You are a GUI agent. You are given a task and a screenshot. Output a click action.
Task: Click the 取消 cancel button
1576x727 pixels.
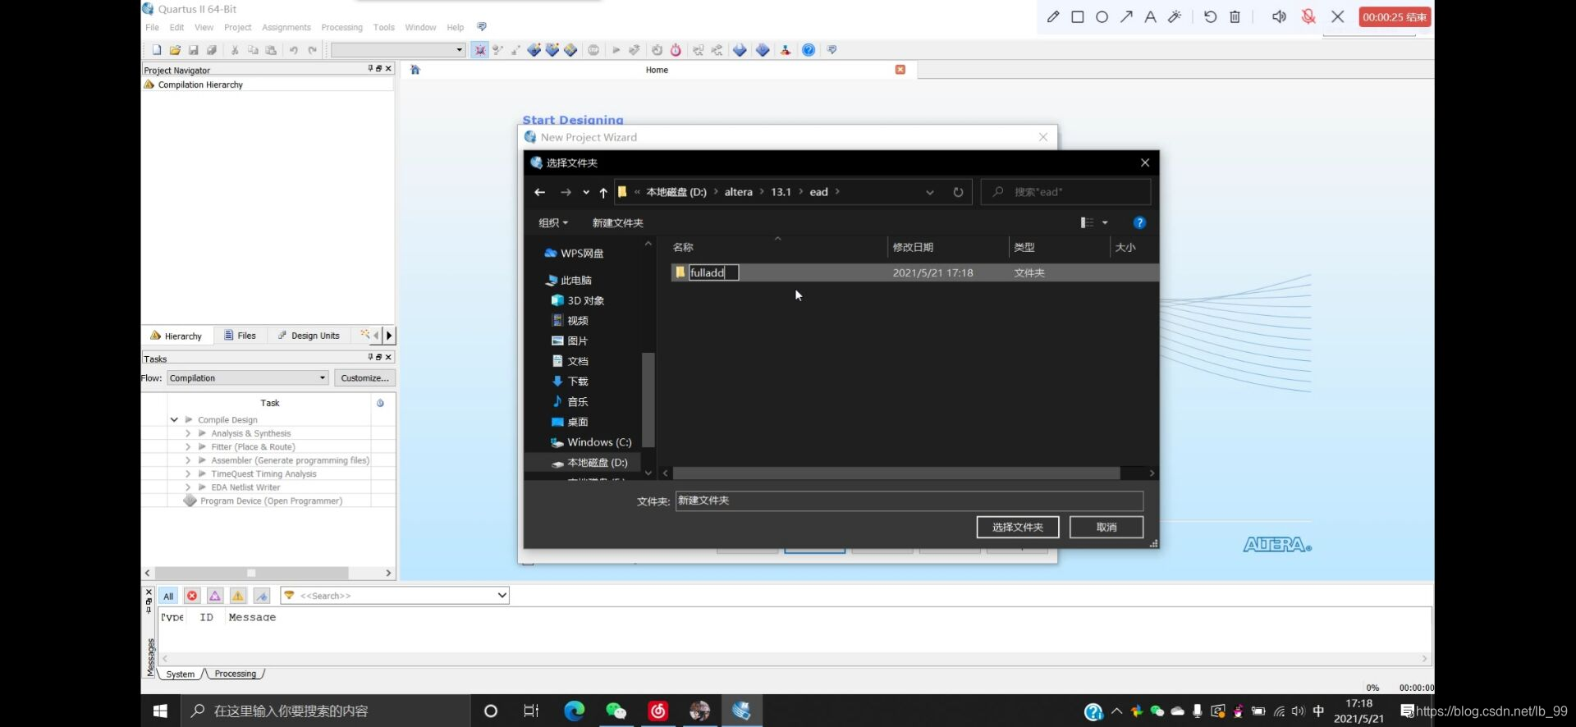tap(1106, 527)
